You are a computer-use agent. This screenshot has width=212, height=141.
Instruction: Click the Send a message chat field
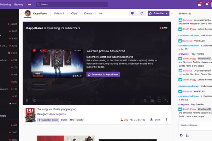[194, 125]
